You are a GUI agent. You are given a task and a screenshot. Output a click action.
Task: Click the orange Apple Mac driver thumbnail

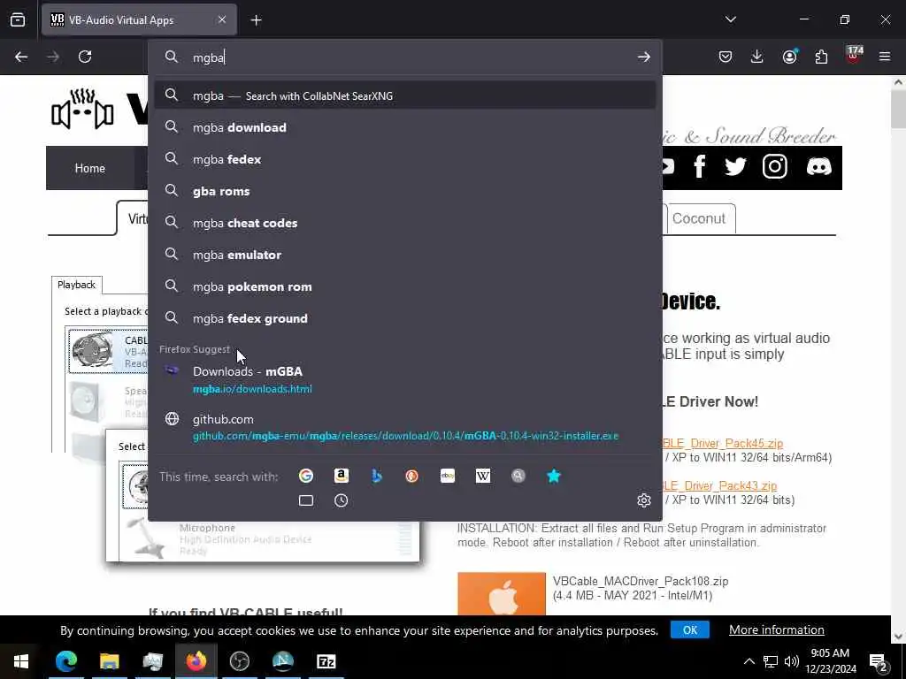pyautogui.click(x=502, y=594)
